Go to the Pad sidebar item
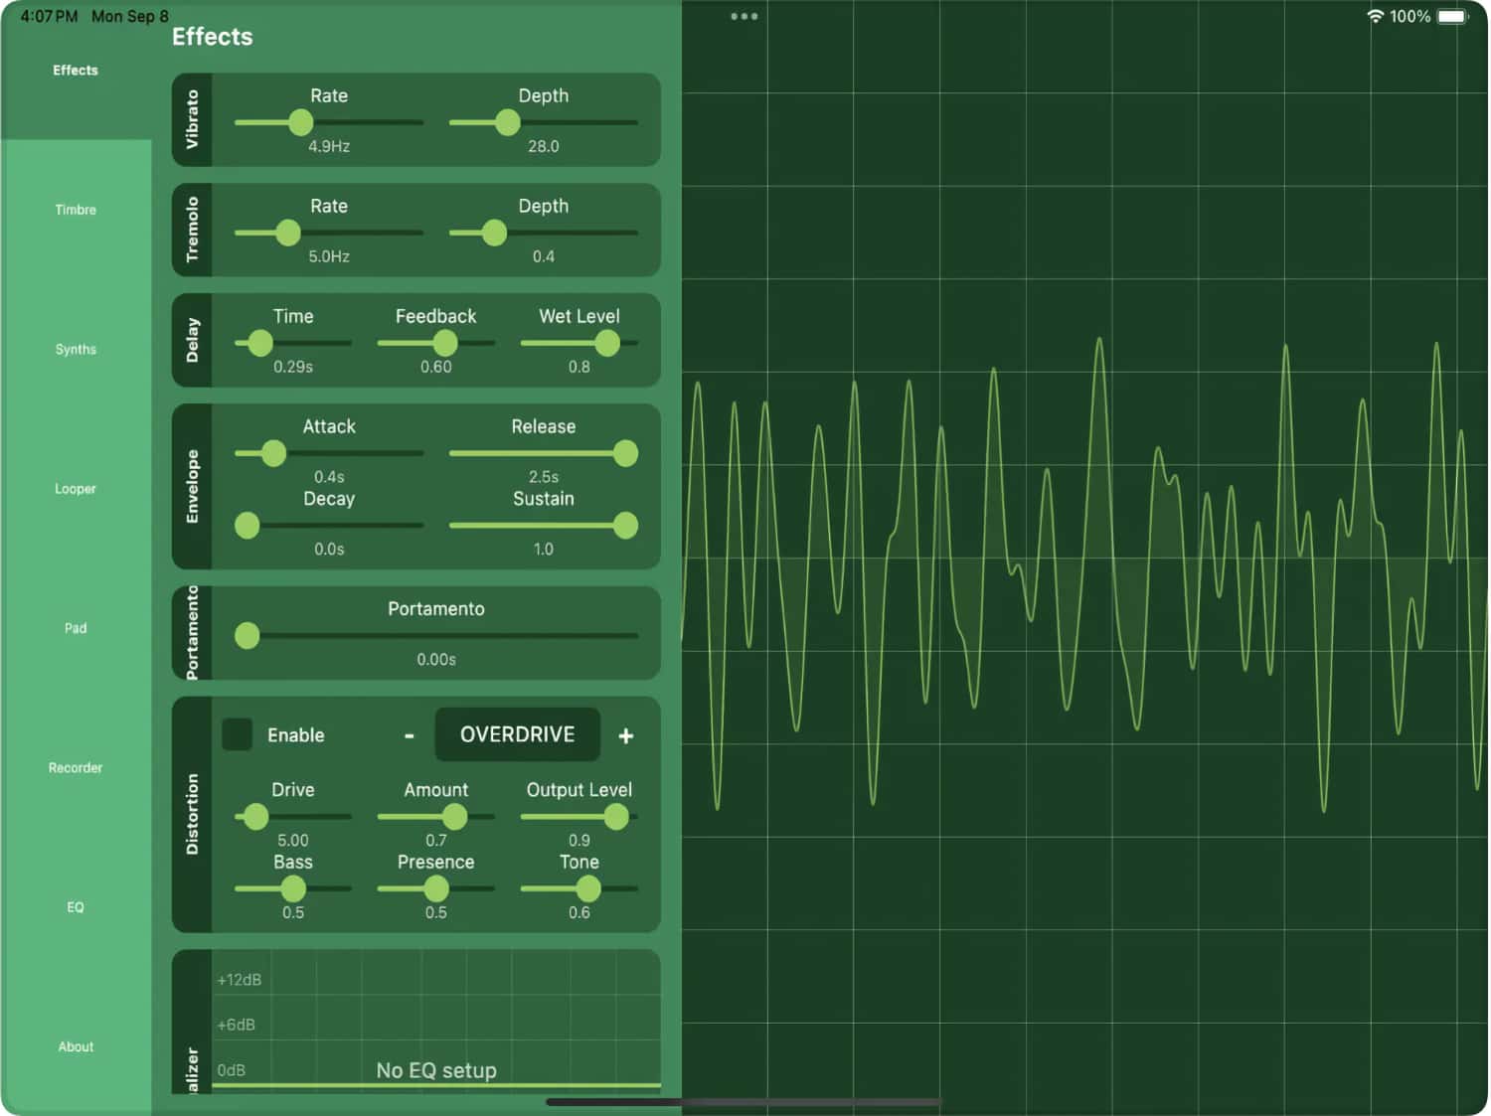Viewport: 1491px width, 1116px height. (x=76, y=628)
